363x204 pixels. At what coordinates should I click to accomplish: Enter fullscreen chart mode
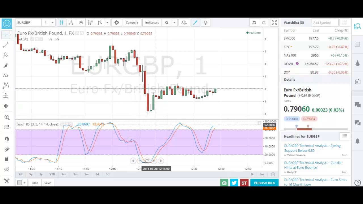[274, 23]
